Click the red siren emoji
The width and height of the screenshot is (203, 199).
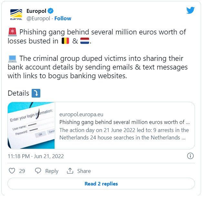coord(13,32)
